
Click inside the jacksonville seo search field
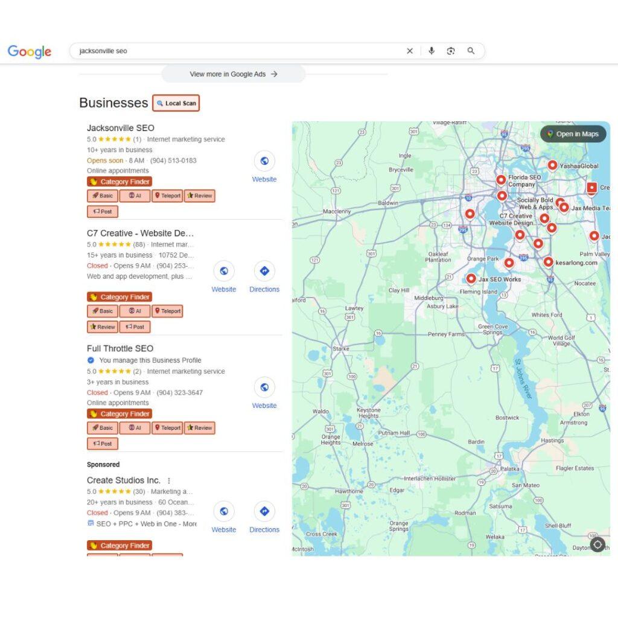click(x=181, y=51)
